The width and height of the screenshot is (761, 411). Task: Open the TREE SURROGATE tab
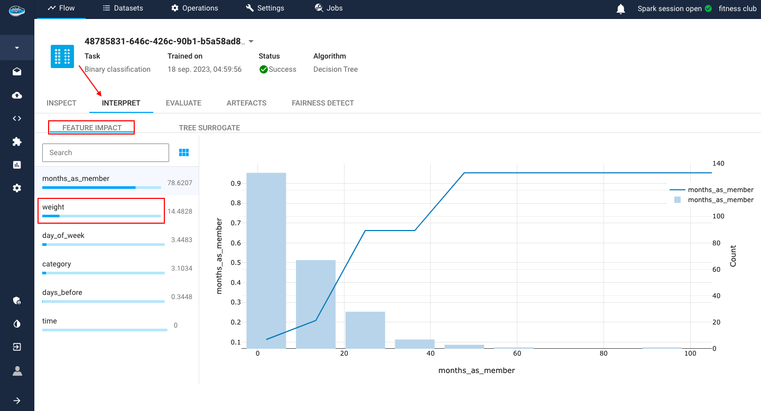click(x=209, y=128)
